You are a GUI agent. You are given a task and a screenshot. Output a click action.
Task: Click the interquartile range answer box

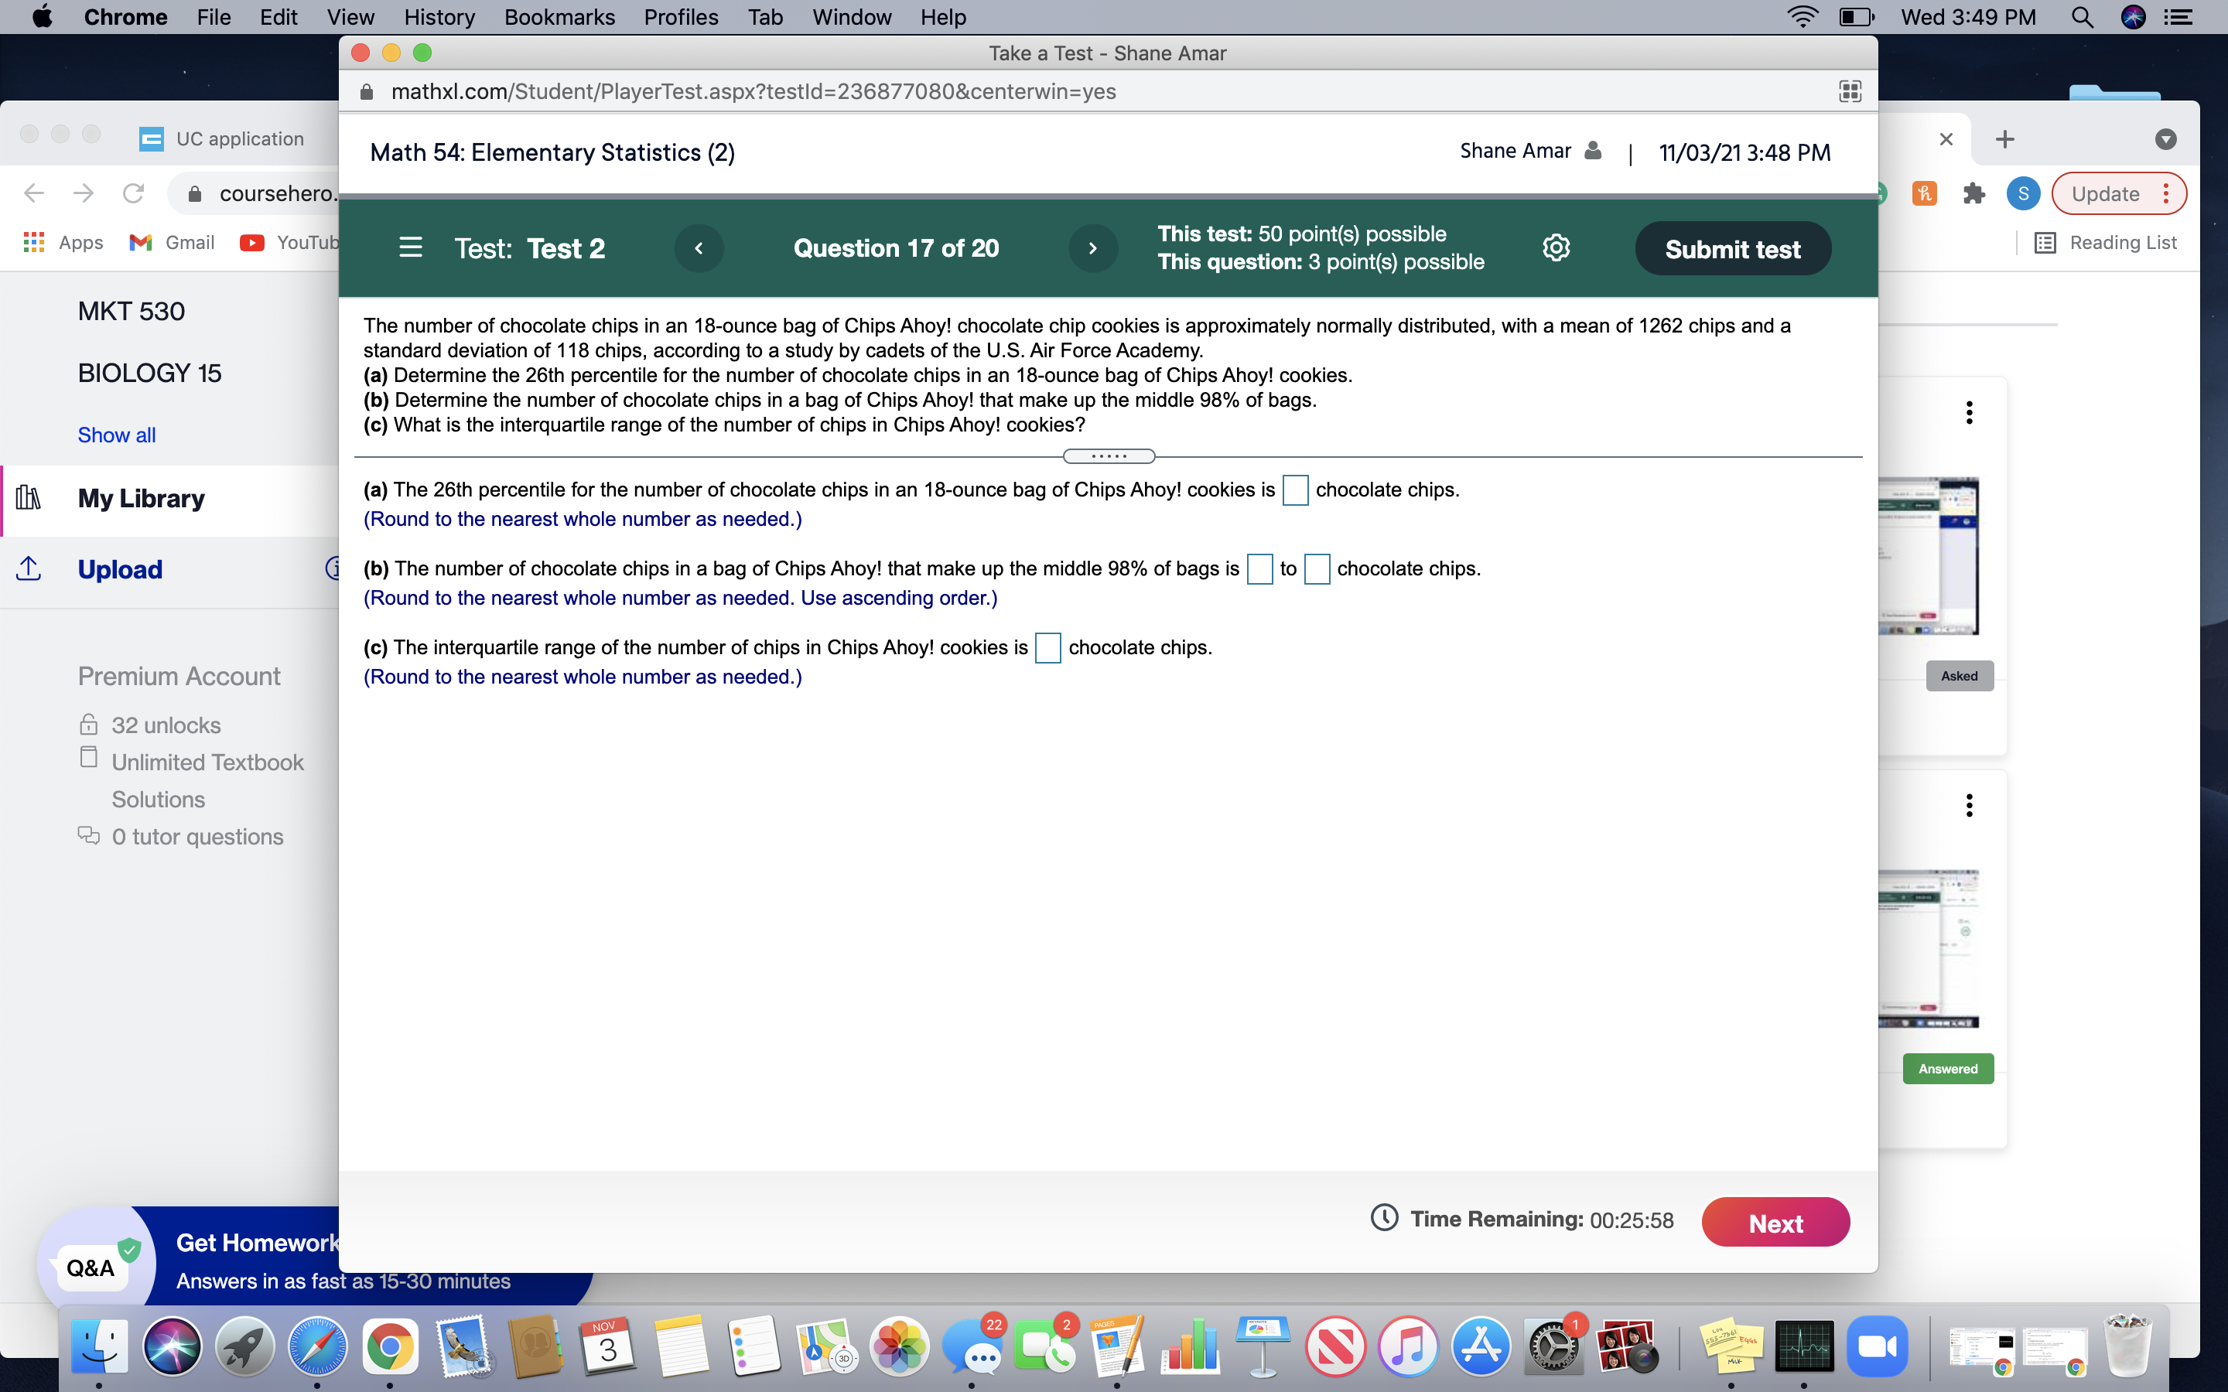[x=1047, y=648]
